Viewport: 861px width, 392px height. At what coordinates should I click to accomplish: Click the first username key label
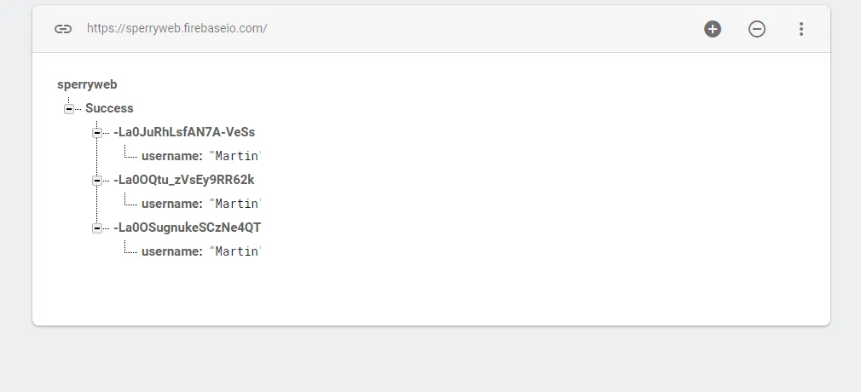(171, 156)
